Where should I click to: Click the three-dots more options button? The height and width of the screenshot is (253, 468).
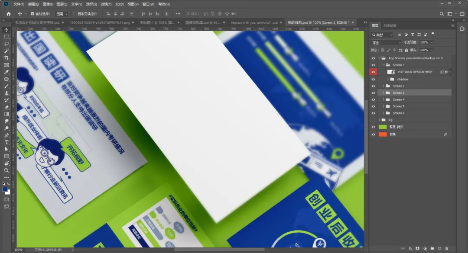pos(178,14)
